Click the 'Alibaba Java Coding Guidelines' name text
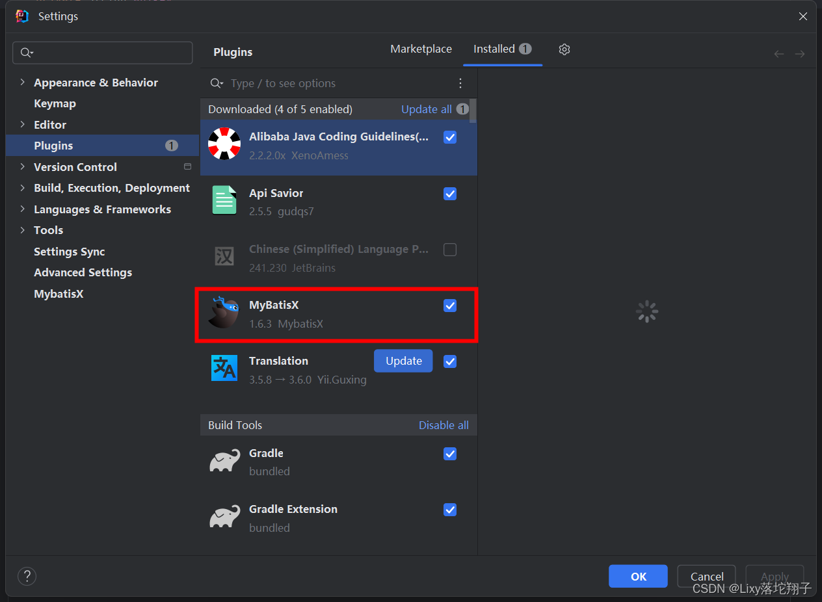 coord(339,137)
